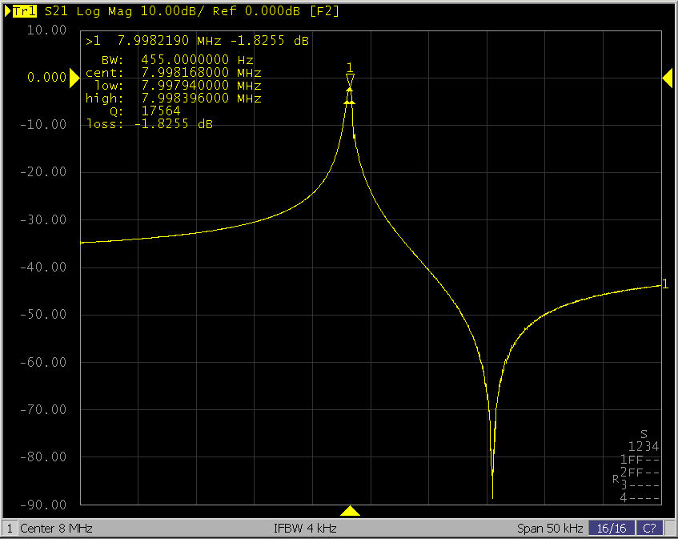Viewport: 678px width, 539px height.
Task: Click the channel 1 indicator box
Action: point(9,529)
